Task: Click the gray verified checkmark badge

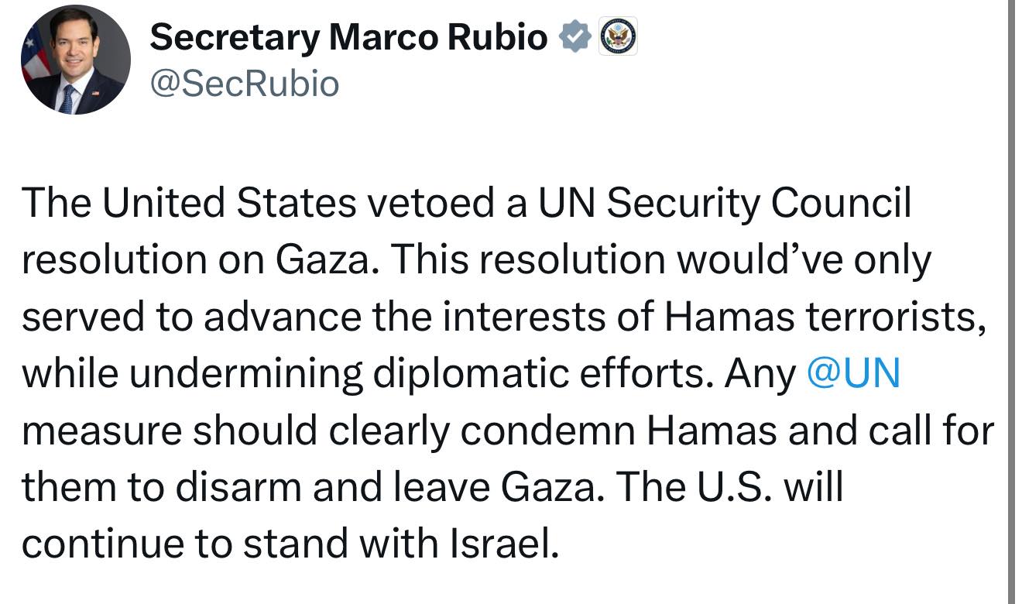Action: (576, 37)
